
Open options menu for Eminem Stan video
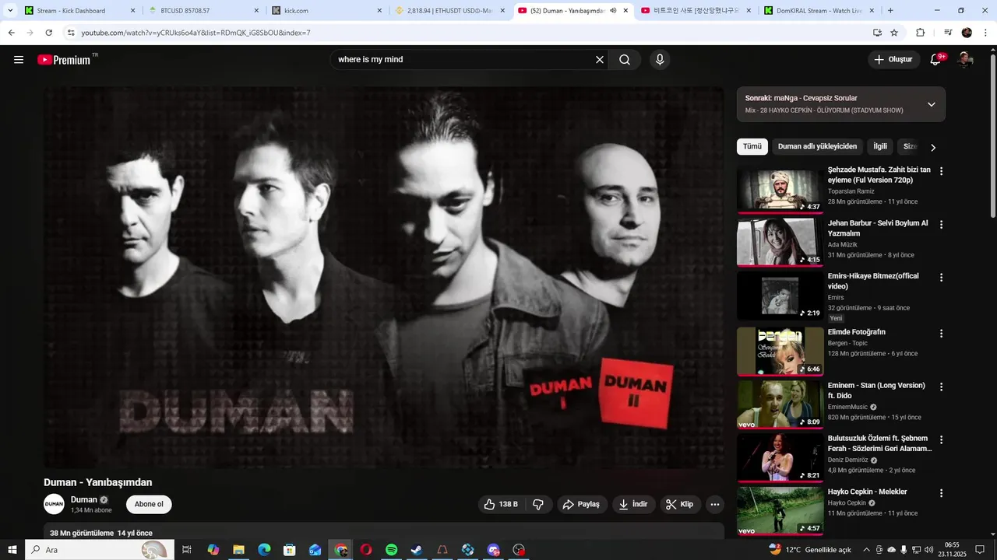[x=941, y=387]
